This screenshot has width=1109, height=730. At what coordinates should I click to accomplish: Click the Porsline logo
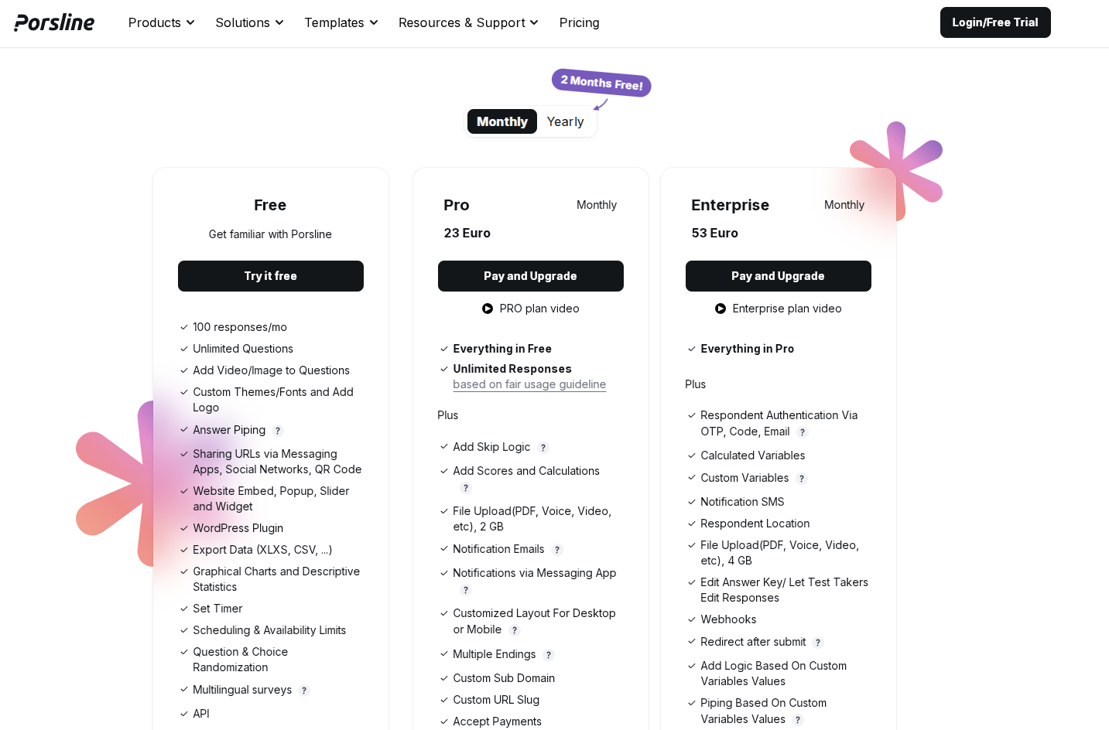click(54, 22)
